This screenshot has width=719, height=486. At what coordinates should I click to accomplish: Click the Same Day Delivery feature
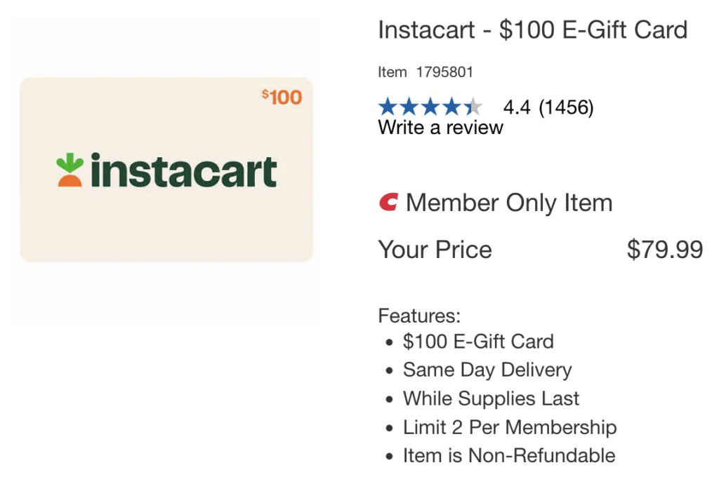pos(487,370)
